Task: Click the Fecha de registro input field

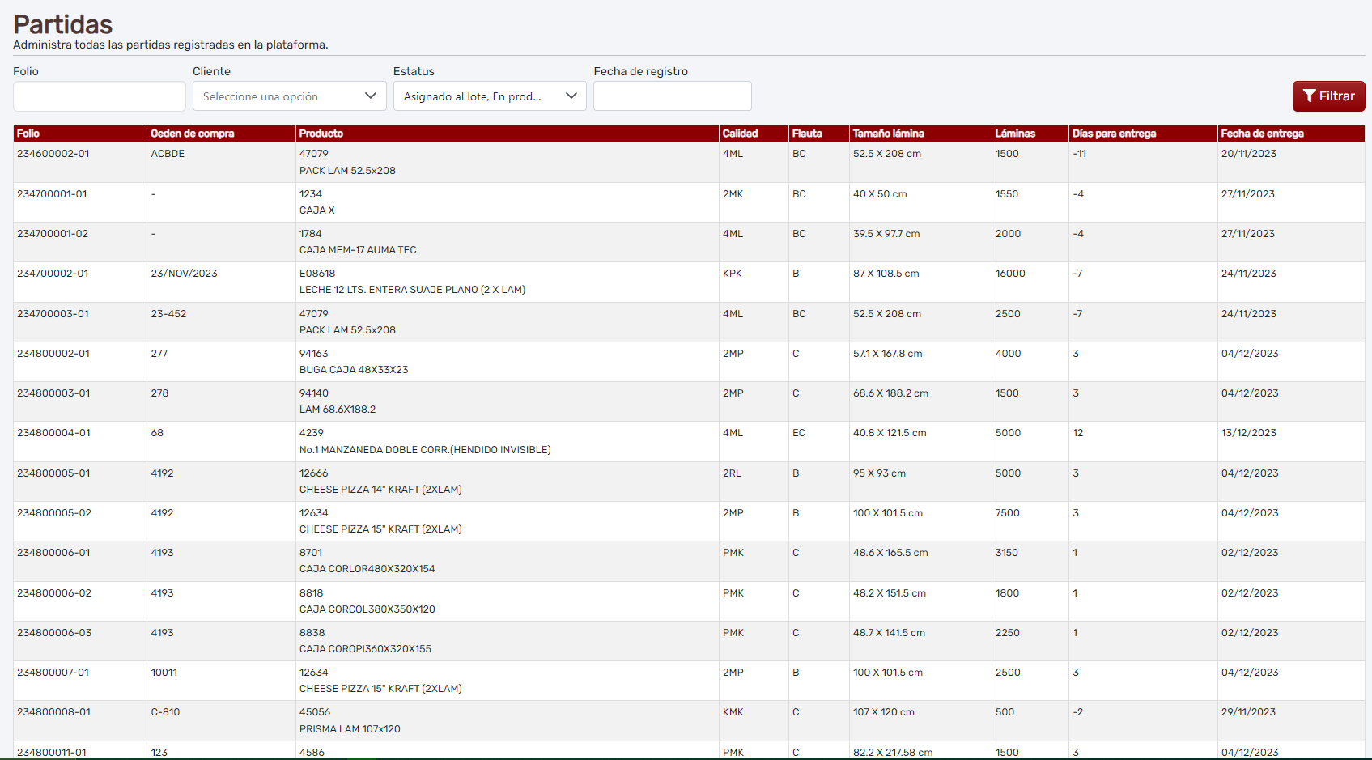Action: [672, 96]
